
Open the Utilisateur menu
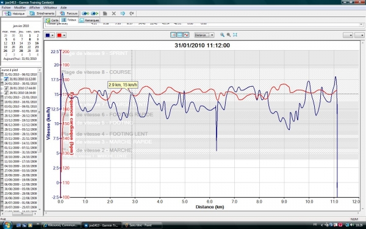50,7
